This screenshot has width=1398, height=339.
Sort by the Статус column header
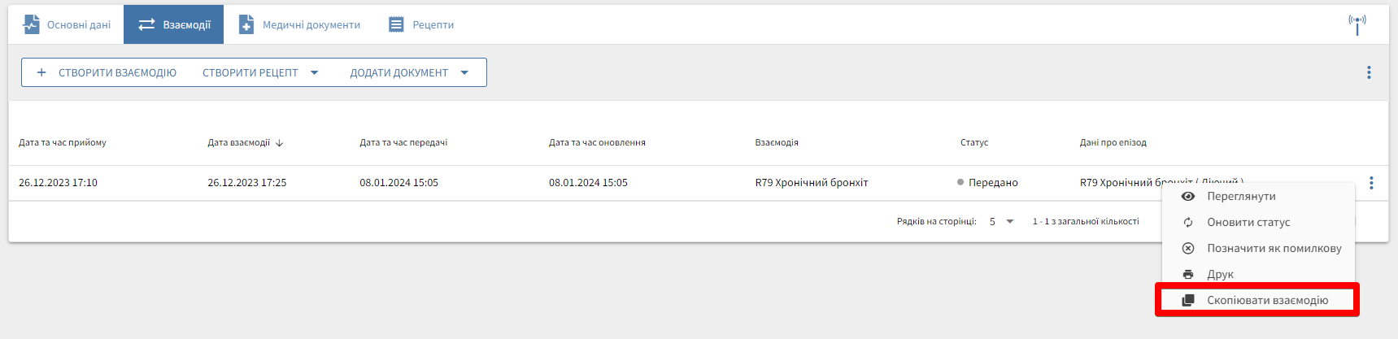click(x=973, y=142)
